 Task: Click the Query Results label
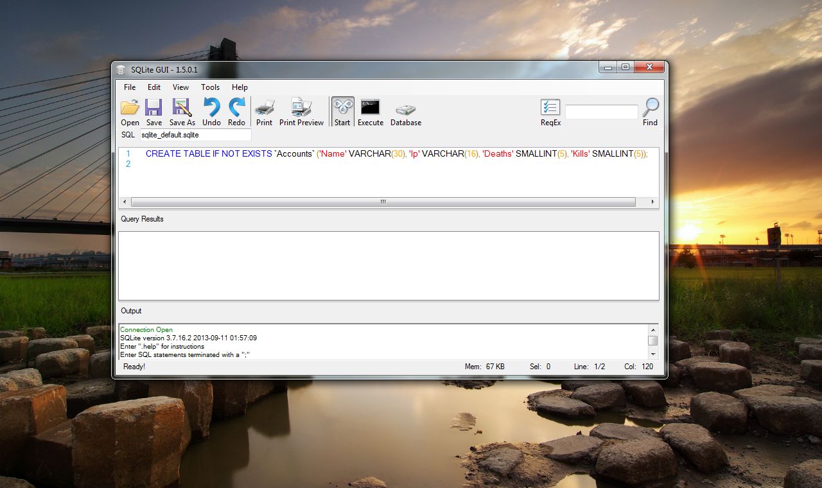142,219
